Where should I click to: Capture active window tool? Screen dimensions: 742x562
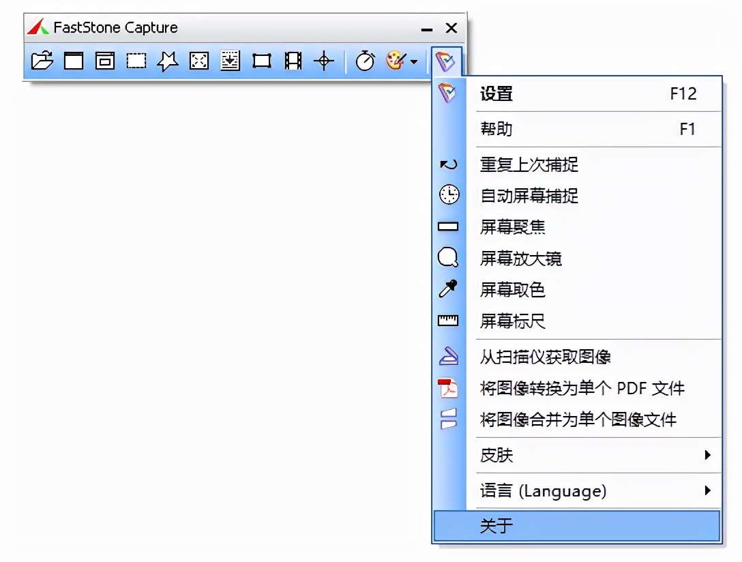(x=74, y=61)
